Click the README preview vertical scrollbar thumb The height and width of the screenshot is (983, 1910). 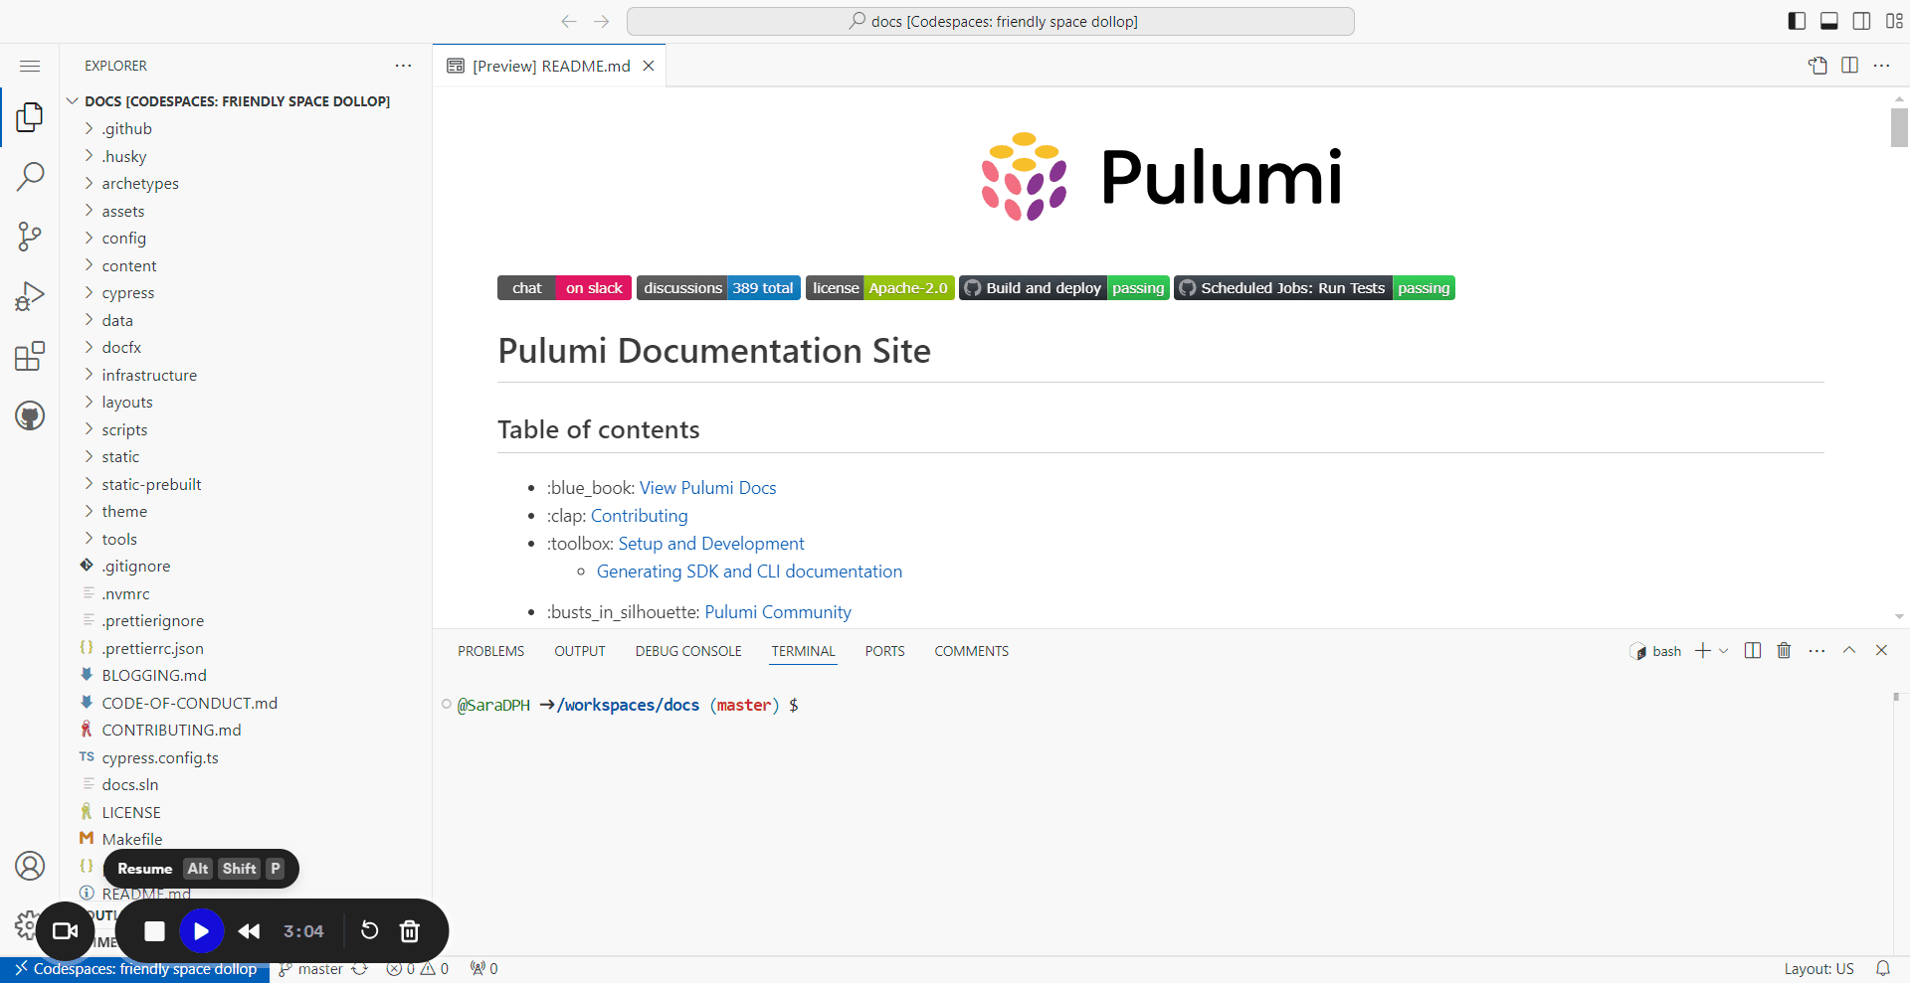[1899, 127]
